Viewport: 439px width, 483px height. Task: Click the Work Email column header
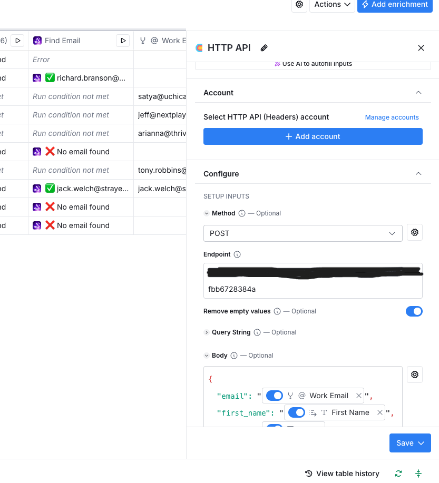tap(160, 41)
